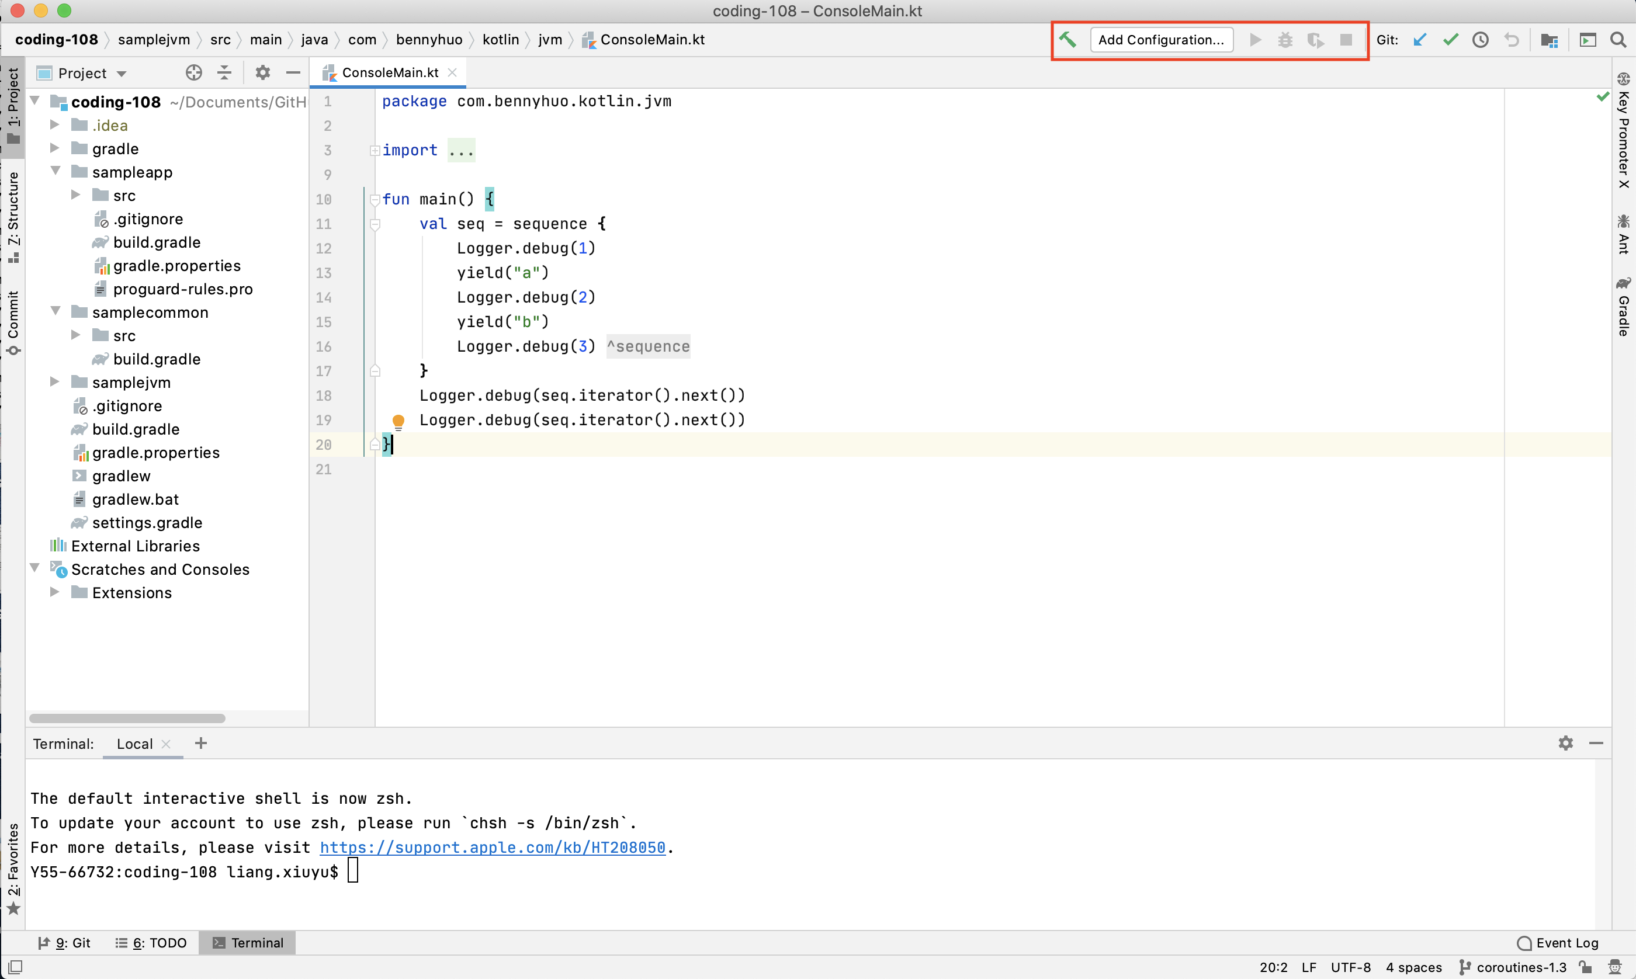The image size is (1636, 979).
Task: Click the Run Anything icon
Action: tap(1588, 40)
